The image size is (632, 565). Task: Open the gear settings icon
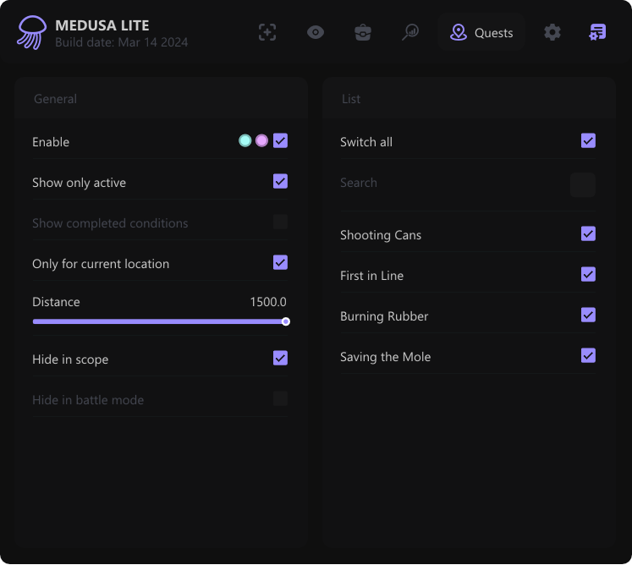point(552,32)
